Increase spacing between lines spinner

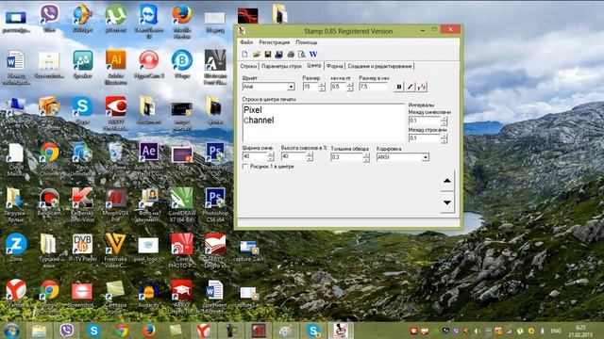[x=445, y=136]
